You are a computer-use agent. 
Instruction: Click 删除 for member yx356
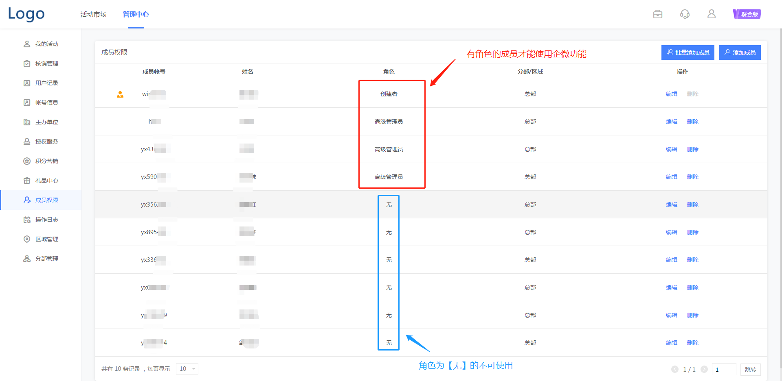coord(693,205)
